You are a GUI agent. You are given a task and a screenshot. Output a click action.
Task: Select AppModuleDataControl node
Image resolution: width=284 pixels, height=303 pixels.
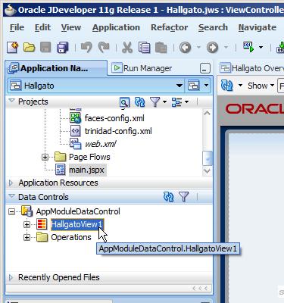78,211
